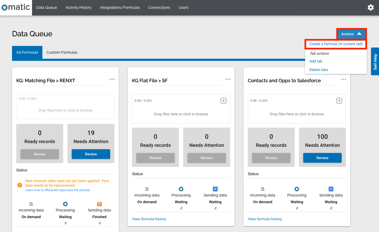Choose Delete tabs from Actions menu

tap(318, 70)
